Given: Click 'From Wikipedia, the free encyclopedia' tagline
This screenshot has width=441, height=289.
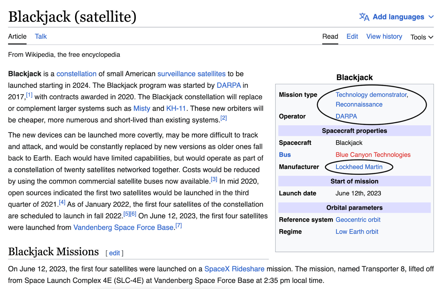Looking at the screenshot, I should (64, 55).
